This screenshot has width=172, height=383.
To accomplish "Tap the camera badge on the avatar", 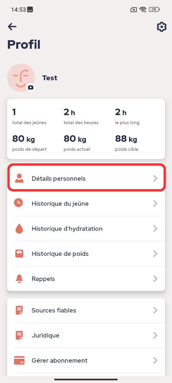I will point(30,87).
